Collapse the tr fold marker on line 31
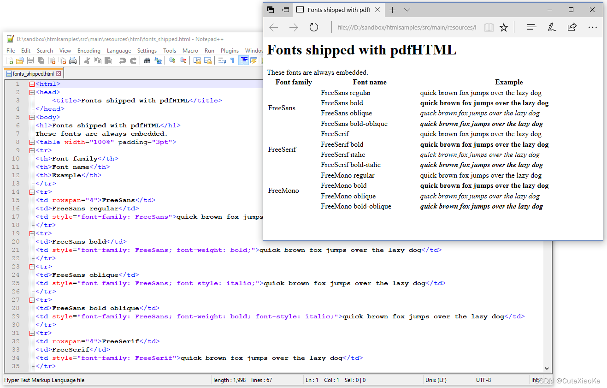The image size is (607, 388). 31,333
